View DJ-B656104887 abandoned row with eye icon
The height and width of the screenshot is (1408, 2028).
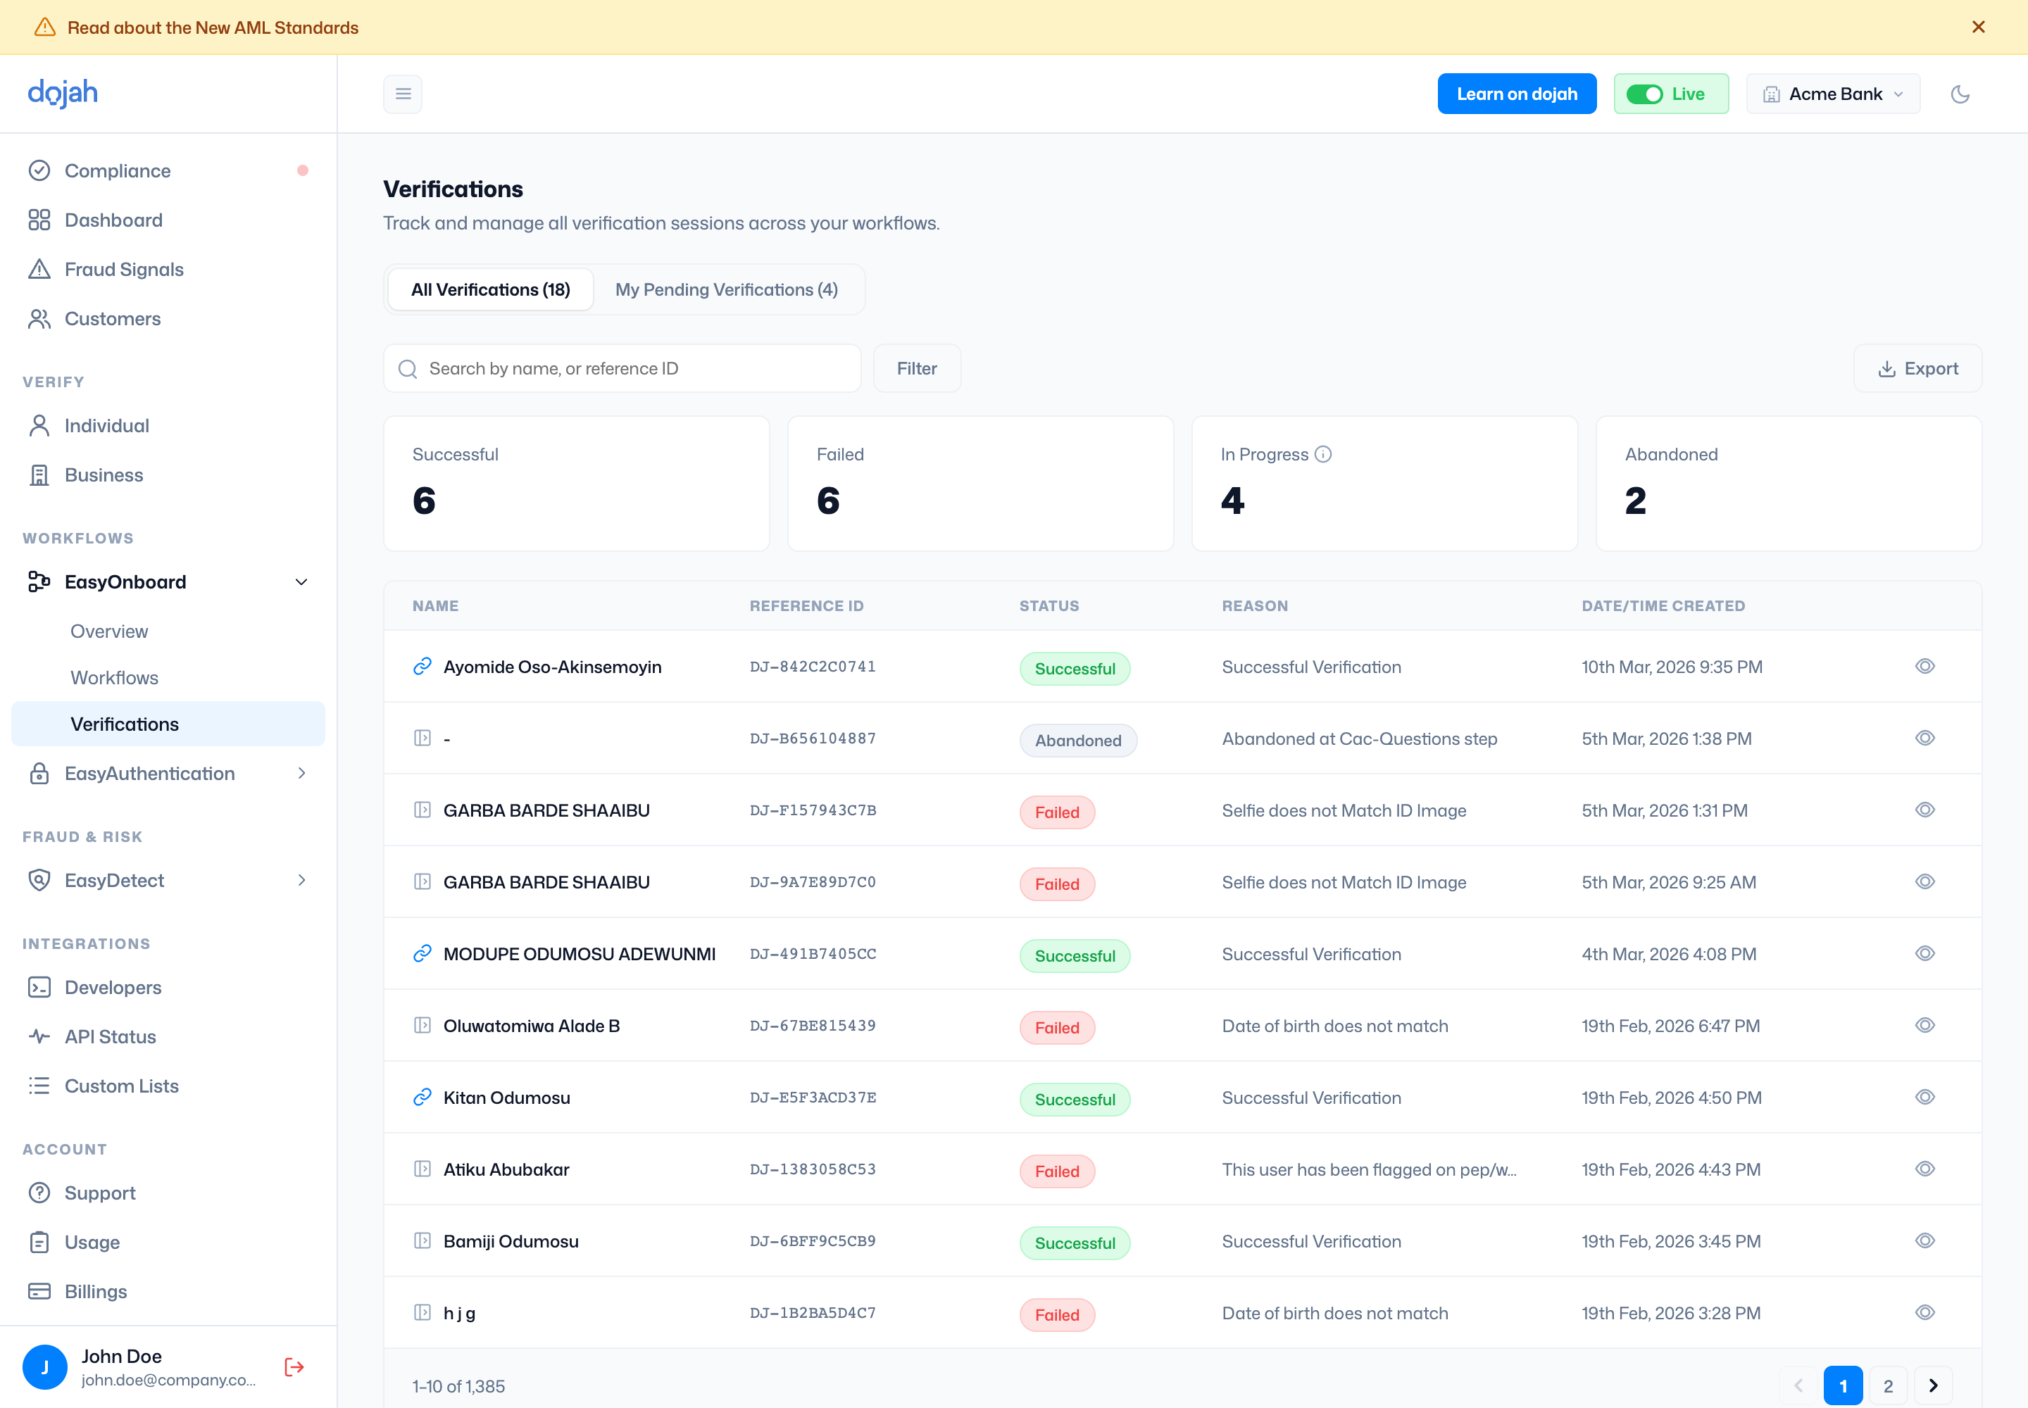tap(1924, 738)
